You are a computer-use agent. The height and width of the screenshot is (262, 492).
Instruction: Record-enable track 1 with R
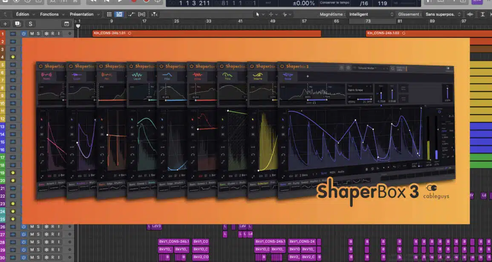(53, 34)
